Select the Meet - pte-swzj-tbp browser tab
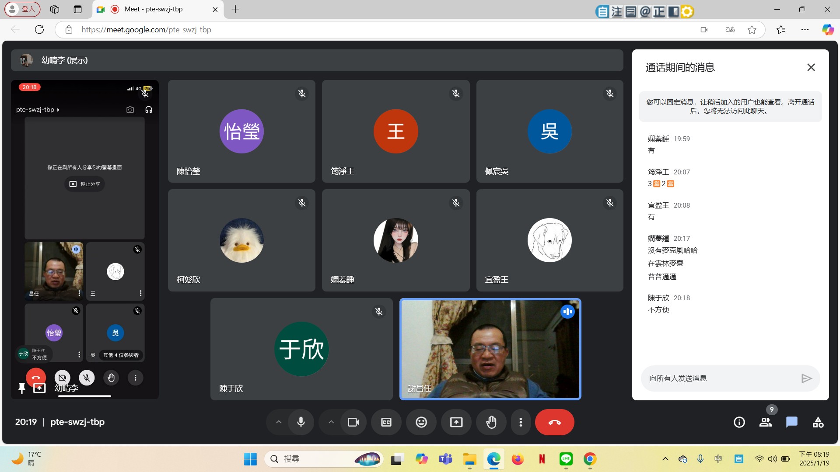The width and height of the screenshot is (840, 472). 157,9
